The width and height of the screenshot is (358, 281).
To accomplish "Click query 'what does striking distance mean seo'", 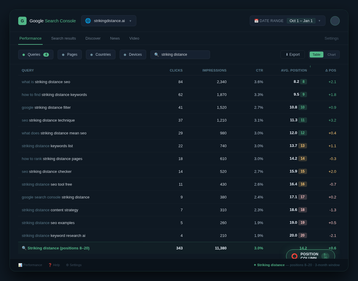I will [x=54, y=133].
